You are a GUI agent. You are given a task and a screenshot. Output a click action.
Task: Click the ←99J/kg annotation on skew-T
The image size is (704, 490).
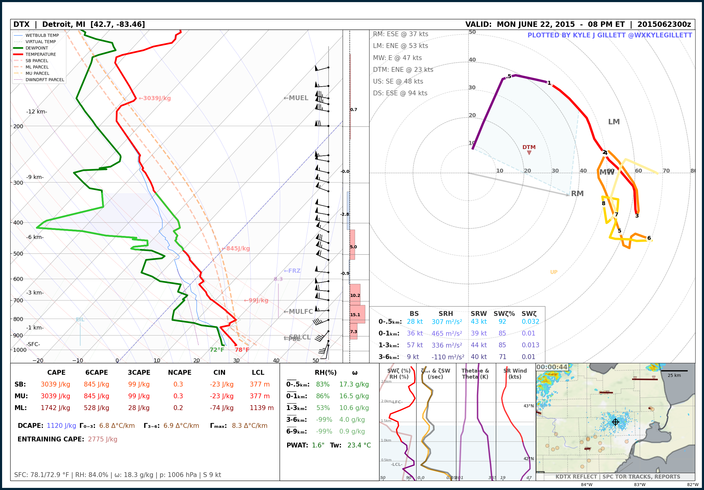click(x=256, y=300)
